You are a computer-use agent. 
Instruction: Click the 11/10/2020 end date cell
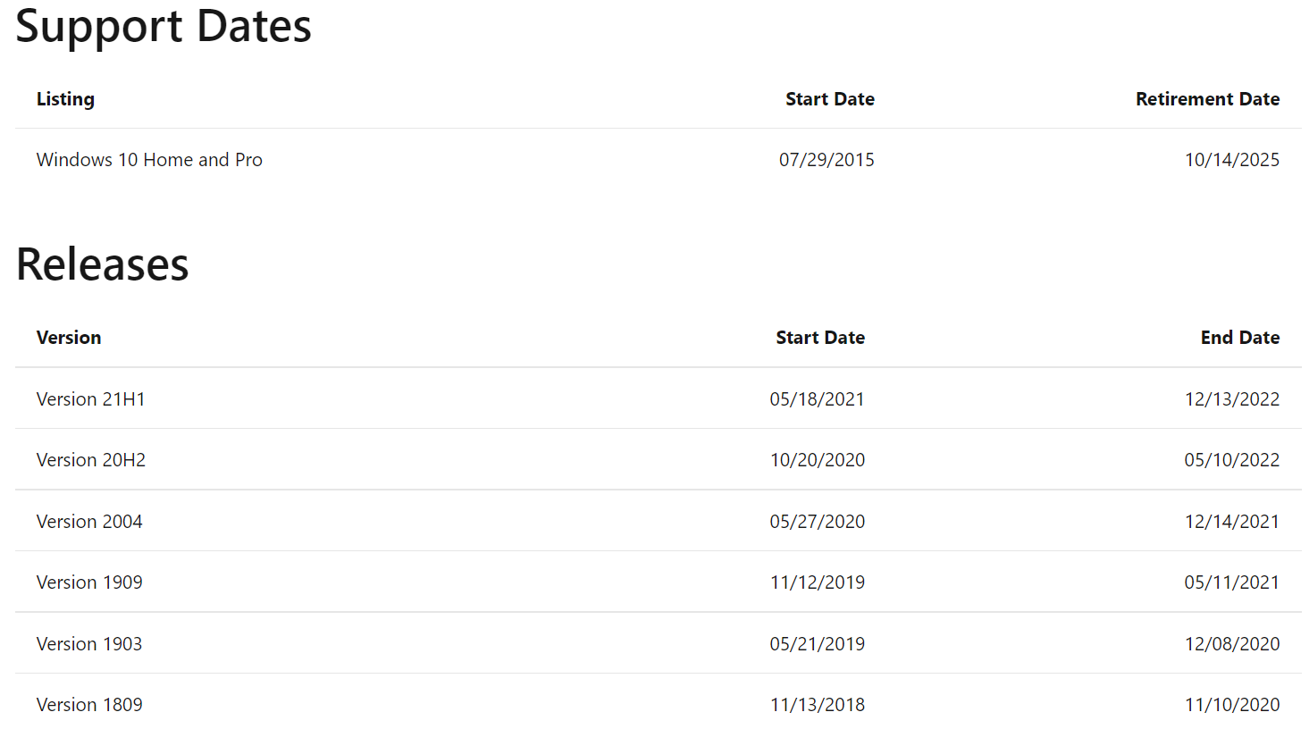pyautogui.click(x=1232, y=705)
